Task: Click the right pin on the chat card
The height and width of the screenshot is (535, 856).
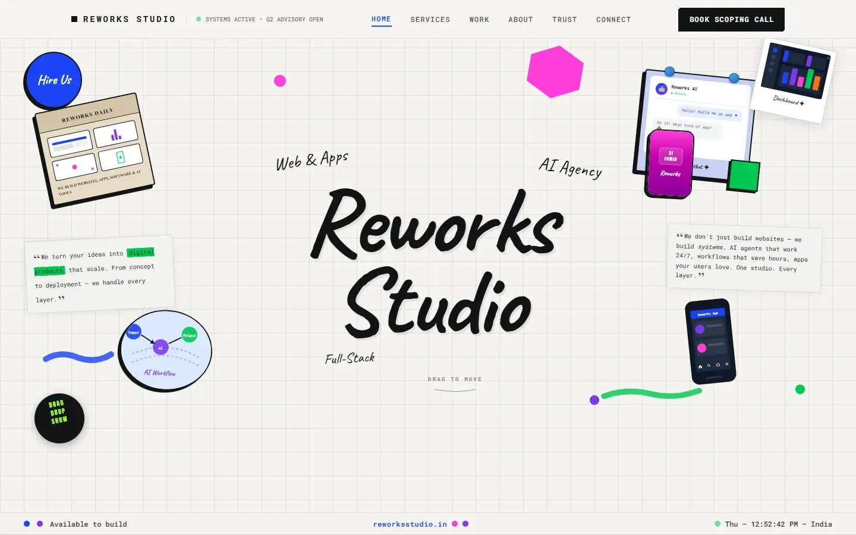Action: tap(734, 78)
